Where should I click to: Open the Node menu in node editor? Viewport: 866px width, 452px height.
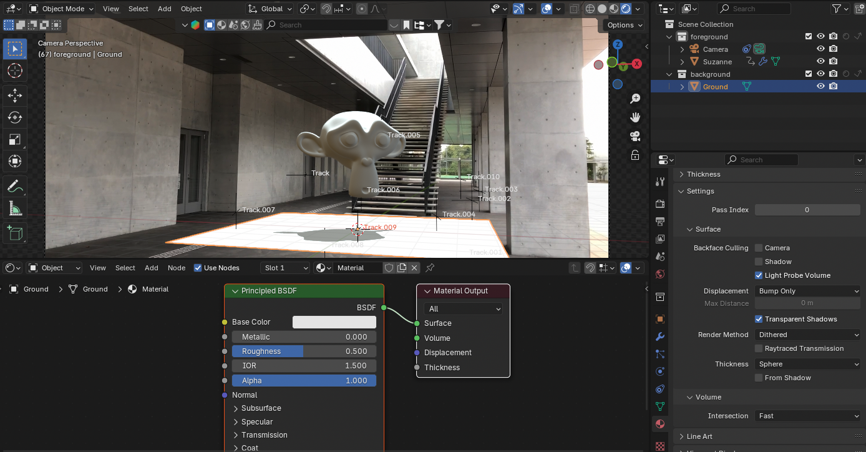click(177, 268)
